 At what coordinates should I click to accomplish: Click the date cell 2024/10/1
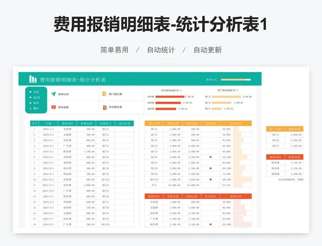pos(48,179)
